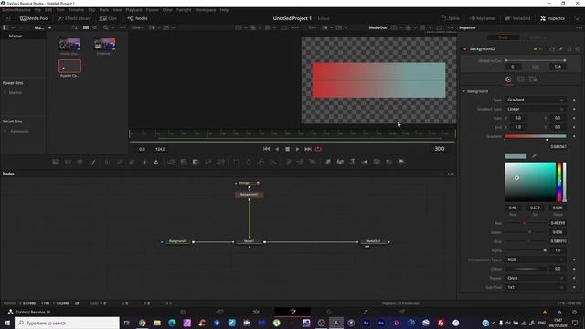Open the Playback menu
Image resolution: width=585 pixels, height=329 pixels.
[133, 10]
